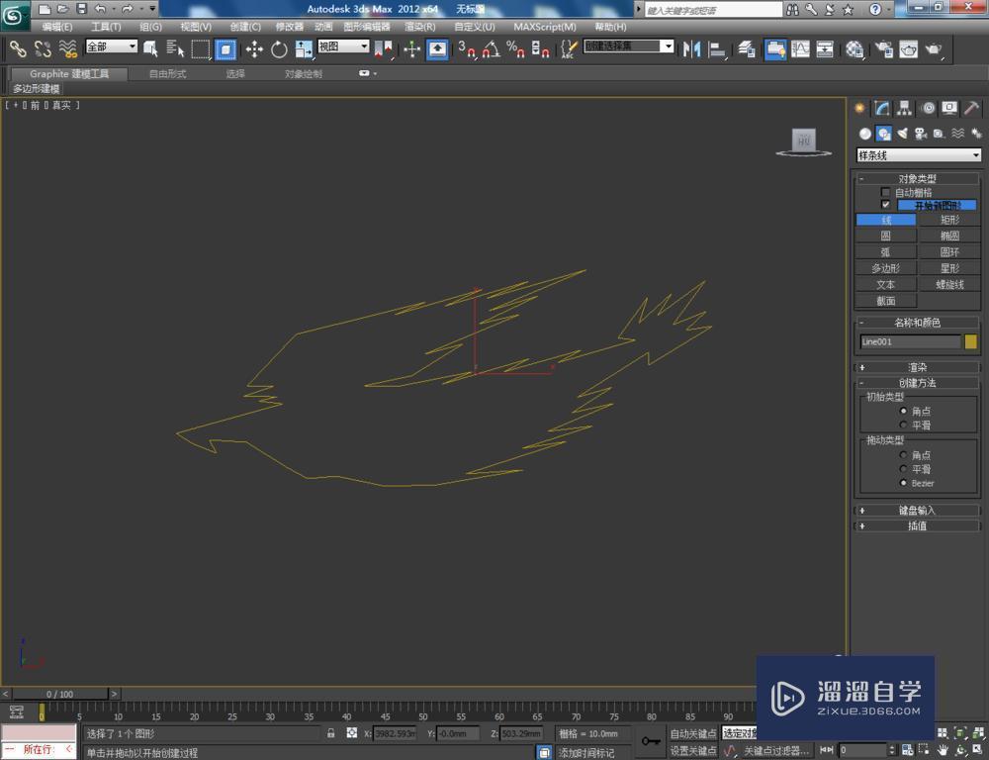Select 角点 under 拖动类型
Image resolution: width=989 pixels, height=760 pixels.
903,455
